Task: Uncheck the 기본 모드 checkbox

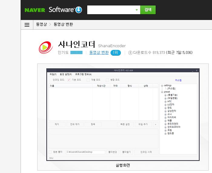Action: click(x=69, y=80)
